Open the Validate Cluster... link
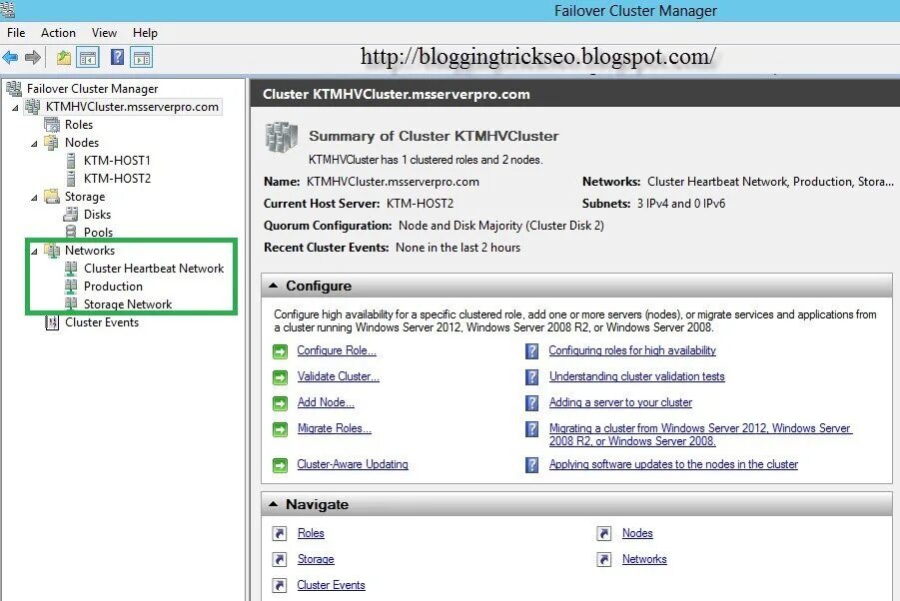This screenshot has height=601, width=900. (338, 376)
